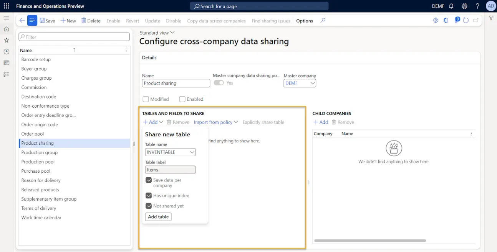This screenshot has width=497, height=252.
Task: Save the record
Action: [48, 21]
